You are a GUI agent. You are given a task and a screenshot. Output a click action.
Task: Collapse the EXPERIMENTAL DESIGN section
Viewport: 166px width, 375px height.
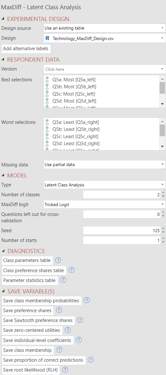(3, 19)
